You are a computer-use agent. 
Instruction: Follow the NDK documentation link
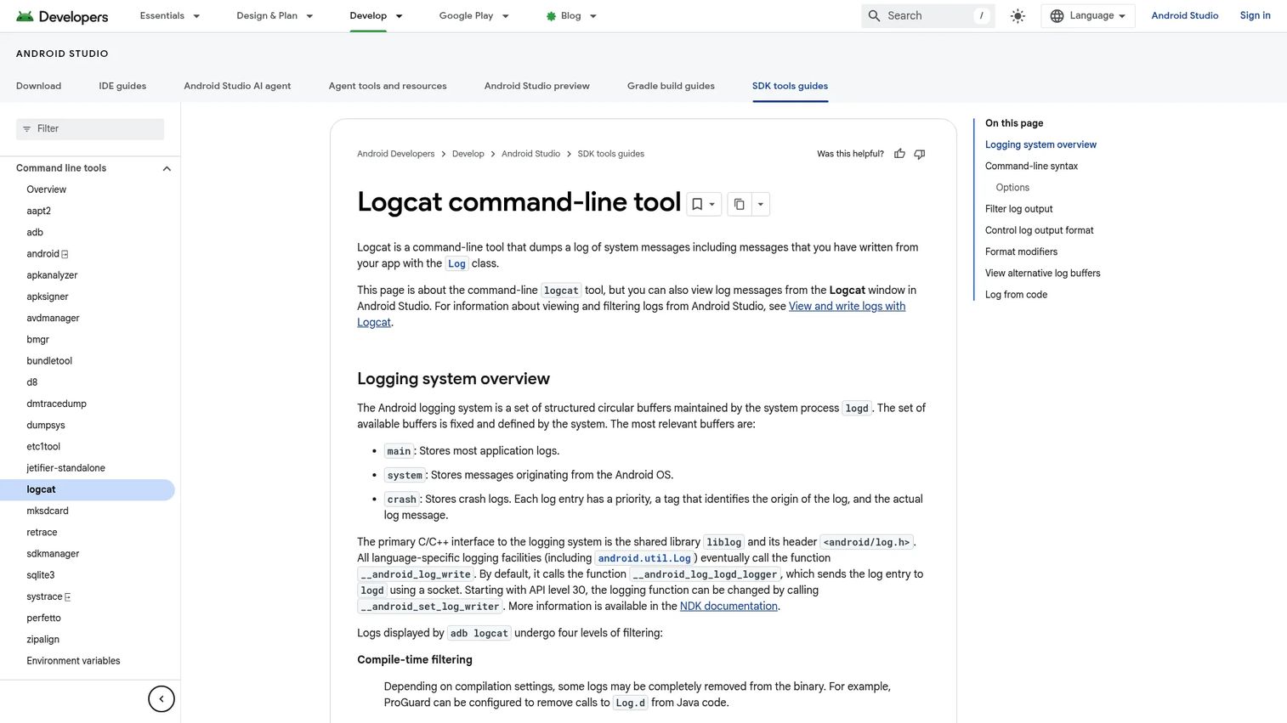coord(729,607)
